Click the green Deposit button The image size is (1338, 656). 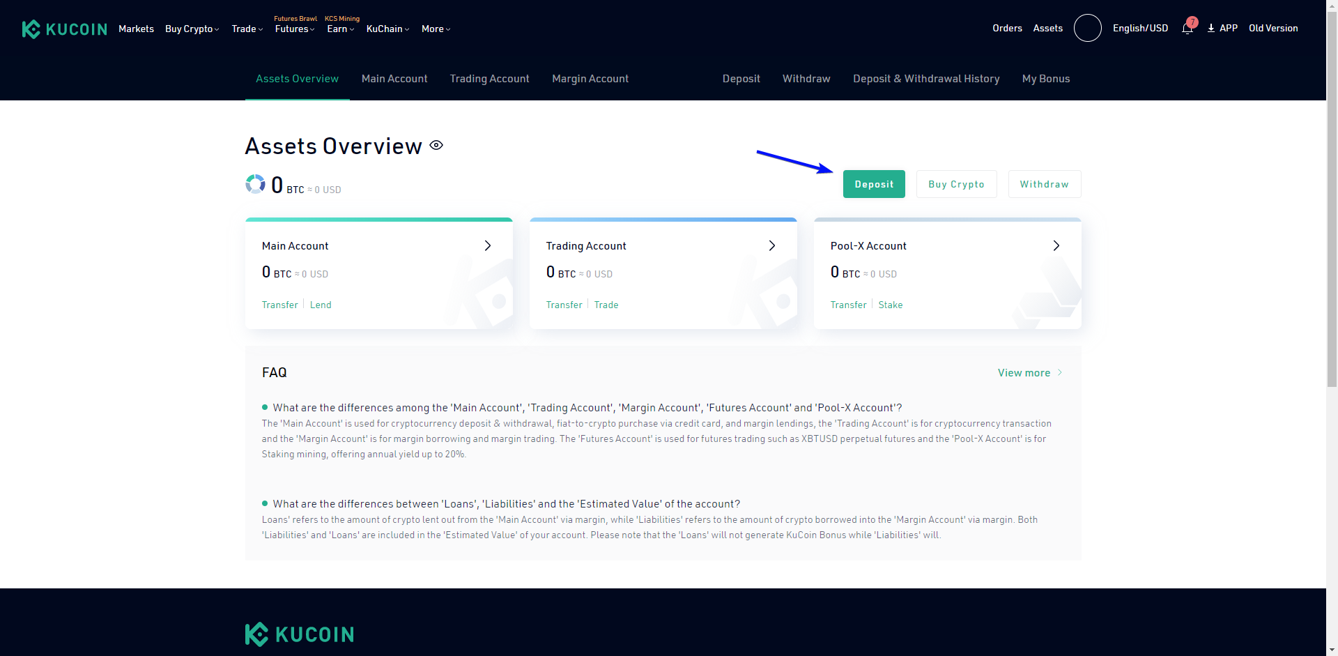tap(874, 184)
